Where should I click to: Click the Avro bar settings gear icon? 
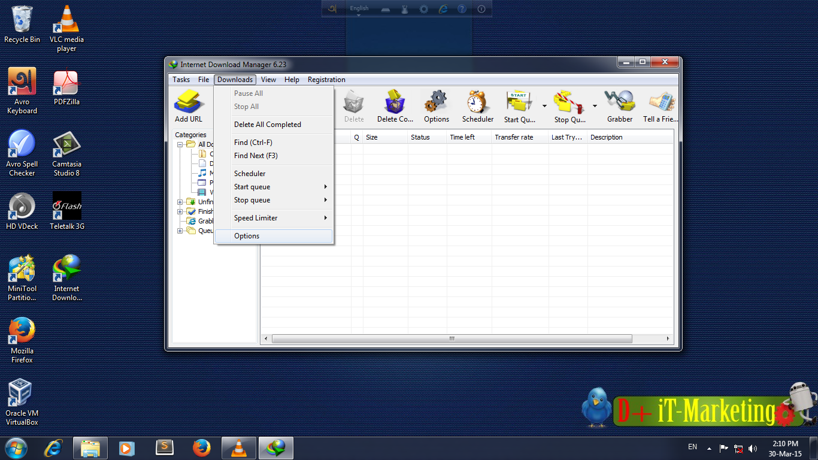point(424,8)
